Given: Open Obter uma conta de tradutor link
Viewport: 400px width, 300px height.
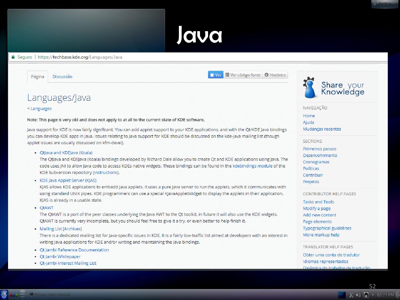Looking at the screenshot, I should (331, 255).
